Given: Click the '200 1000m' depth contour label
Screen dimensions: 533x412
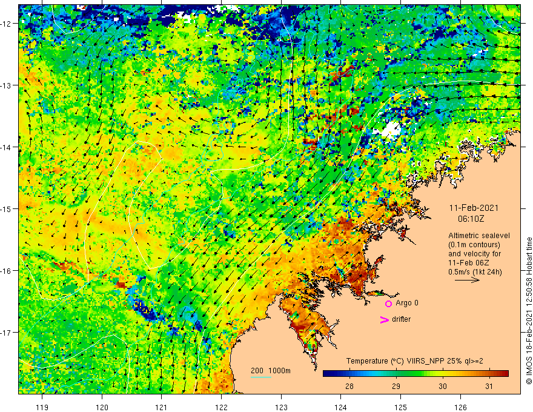Looking at the screenshot, I should click(x=271, y=371).
